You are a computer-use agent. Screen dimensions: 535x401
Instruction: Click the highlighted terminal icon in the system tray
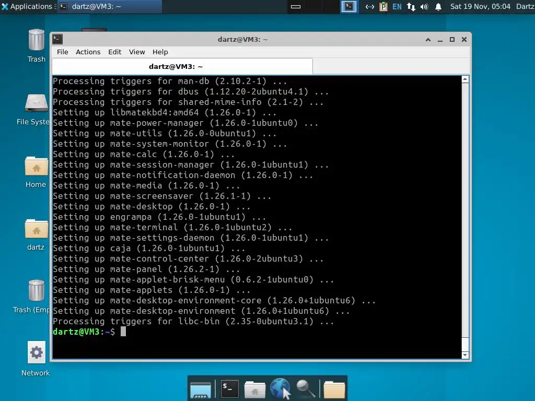(349, 6)
